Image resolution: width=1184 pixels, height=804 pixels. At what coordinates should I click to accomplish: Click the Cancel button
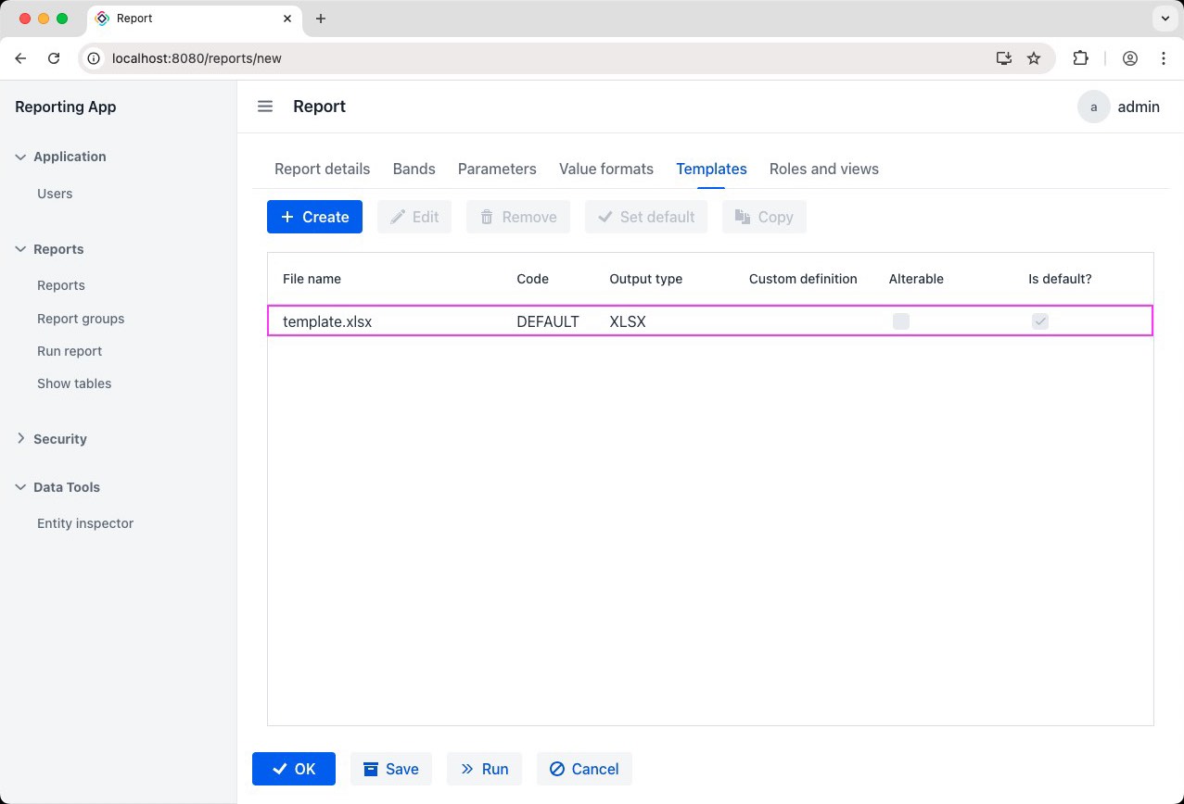point(584,769)
